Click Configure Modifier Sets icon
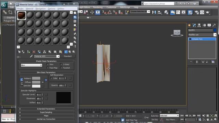The width and height of the screenshot is (219, 123). point(213,61)
